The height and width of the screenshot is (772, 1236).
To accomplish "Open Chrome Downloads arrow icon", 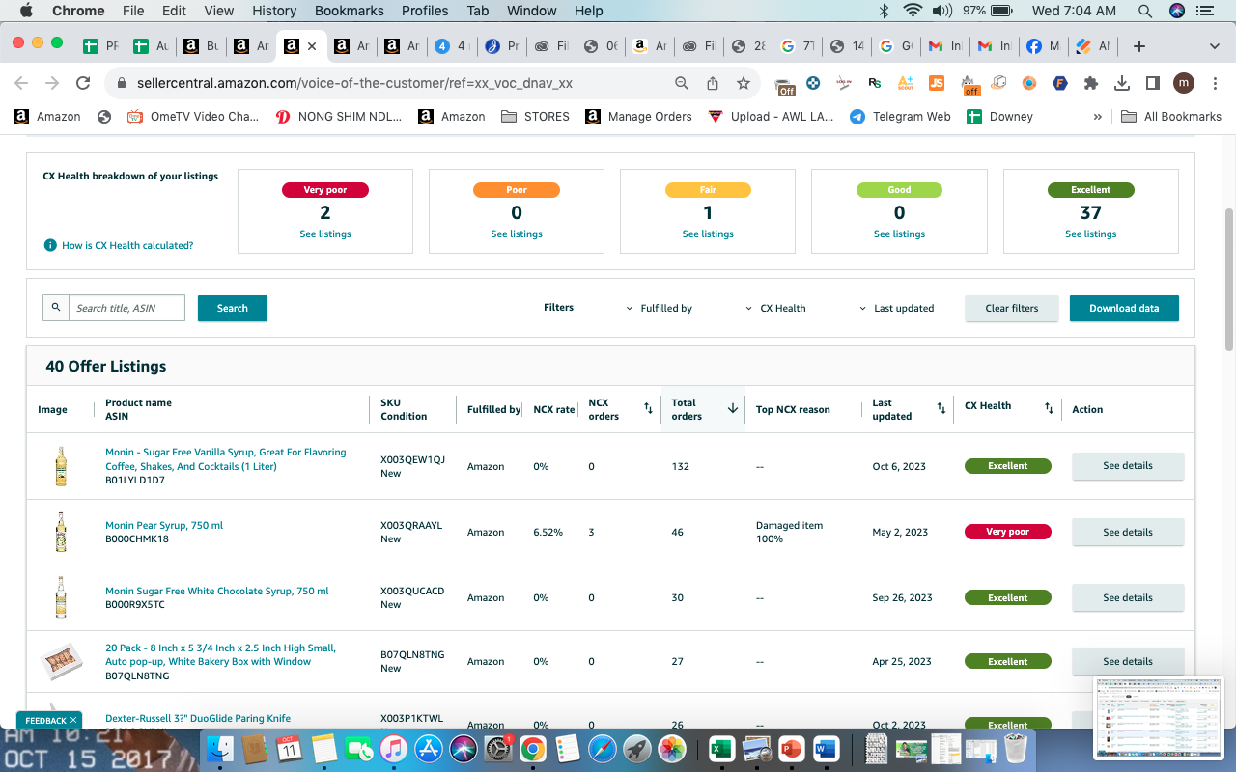I will (x=1122, y=83).
